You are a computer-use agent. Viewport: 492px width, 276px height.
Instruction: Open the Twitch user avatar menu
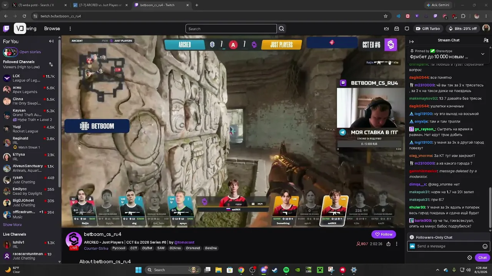486,29
